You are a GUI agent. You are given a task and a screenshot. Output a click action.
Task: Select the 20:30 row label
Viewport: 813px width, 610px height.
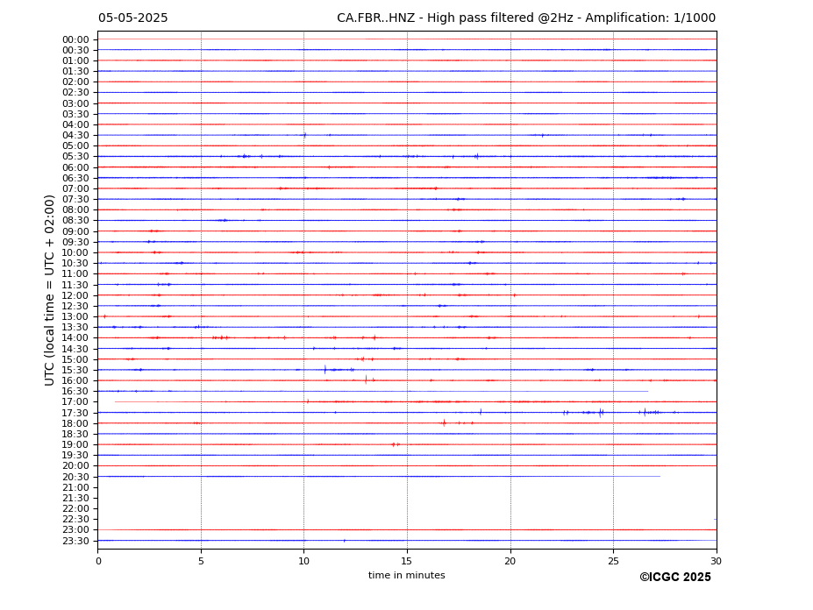pos(75,478)
